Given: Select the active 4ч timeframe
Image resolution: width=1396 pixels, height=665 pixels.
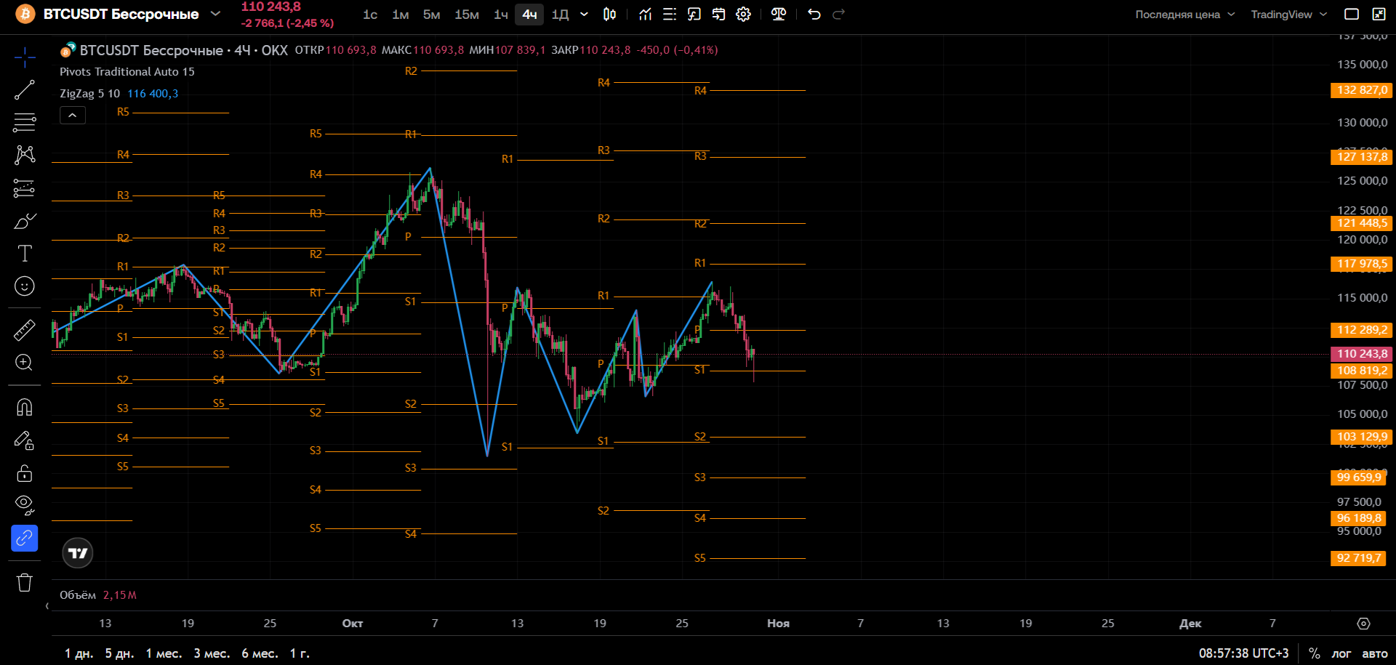Looking at the screenshot, I should (529, 15).
